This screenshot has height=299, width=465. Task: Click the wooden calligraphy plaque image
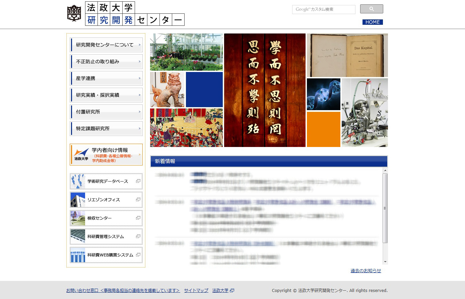[265, 90]
